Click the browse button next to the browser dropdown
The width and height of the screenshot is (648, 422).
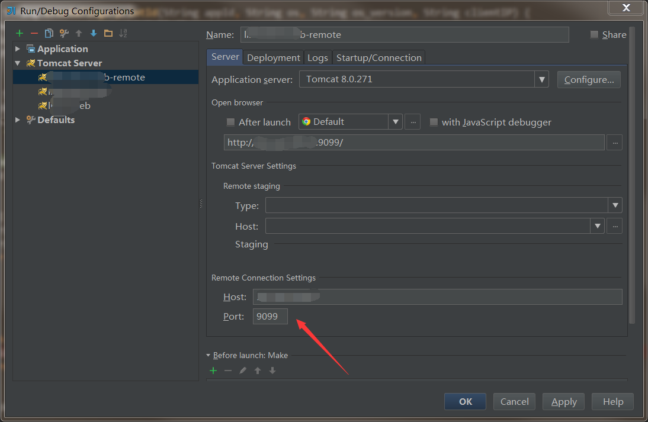point(413,122)
